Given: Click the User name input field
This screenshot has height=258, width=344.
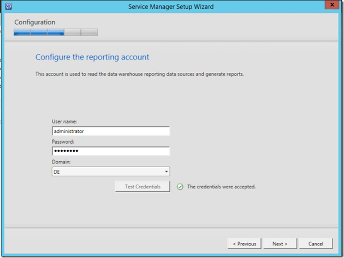Looking at the screenshot, I should click(x=111, y=131).
